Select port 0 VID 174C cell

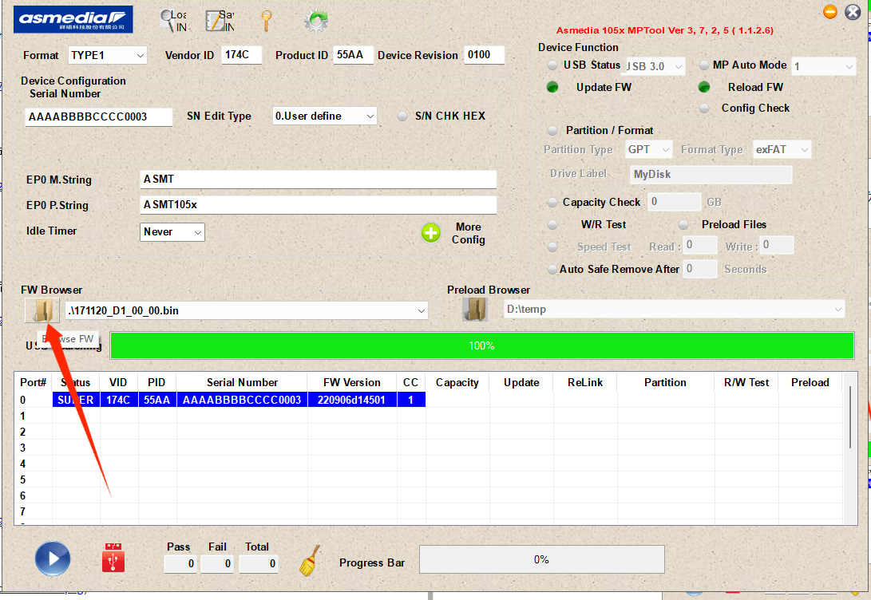(x=118, y=400)
